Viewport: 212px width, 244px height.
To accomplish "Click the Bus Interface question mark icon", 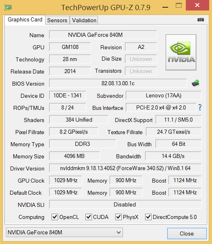I will pos(200,107).
